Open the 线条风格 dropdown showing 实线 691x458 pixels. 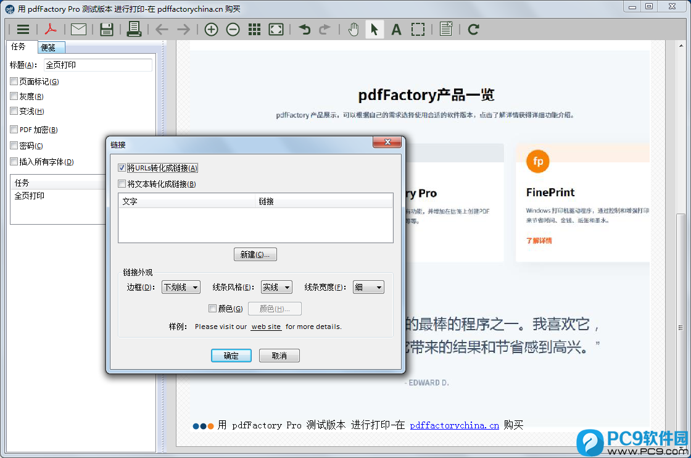click(x=276, y=287)
